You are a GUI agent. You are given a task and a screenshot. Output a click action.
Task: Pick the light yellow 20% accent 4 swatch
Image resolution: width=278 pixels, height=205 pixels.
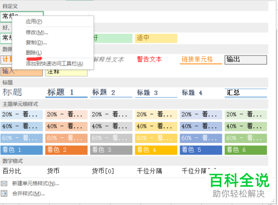click(156, 115)
